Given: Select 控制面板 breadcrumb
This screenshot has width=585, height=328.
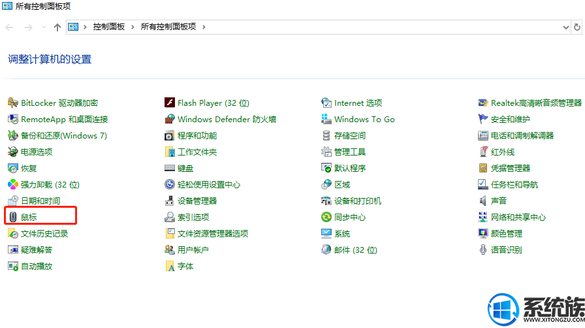Looking at the screenshot, I should 109,27.
